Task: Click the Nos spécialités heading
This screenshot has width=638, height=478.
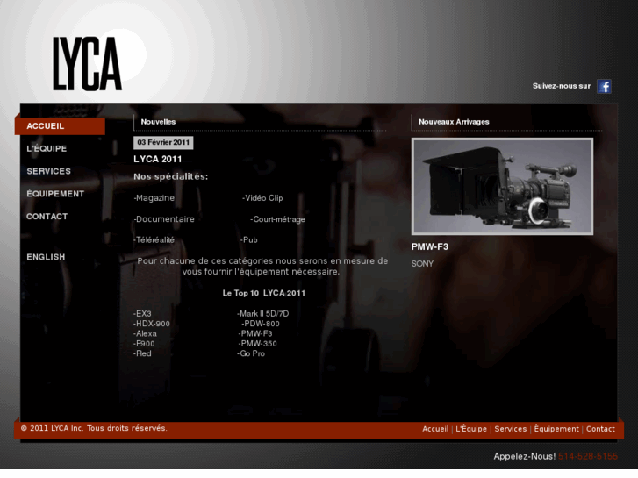Action: pos(171,177)
